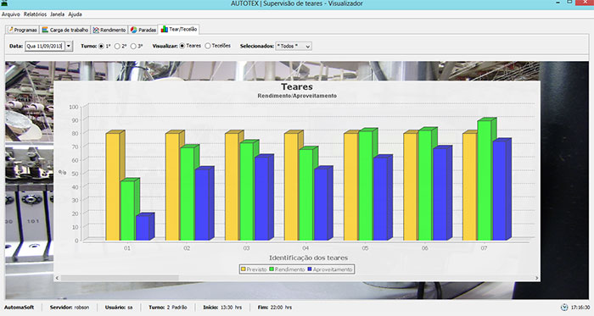The width and height of the screenshot is (594, 316).
Task: Open the Data date picker dropdown
Action: pos(69,46)
